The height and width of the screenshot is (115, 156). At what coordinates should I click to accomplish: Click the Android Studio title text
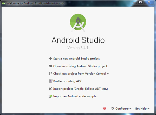pyautogui.click(x=78, y=40)
